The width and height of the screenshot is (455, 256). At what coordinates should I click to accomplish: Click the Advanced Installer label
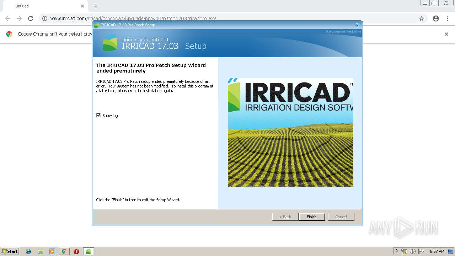pos(343,32)
